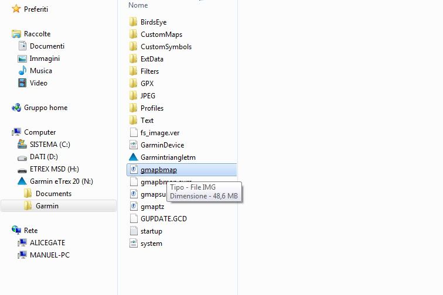Select the Text folder name
443x295 pixels.
(147, 120)
